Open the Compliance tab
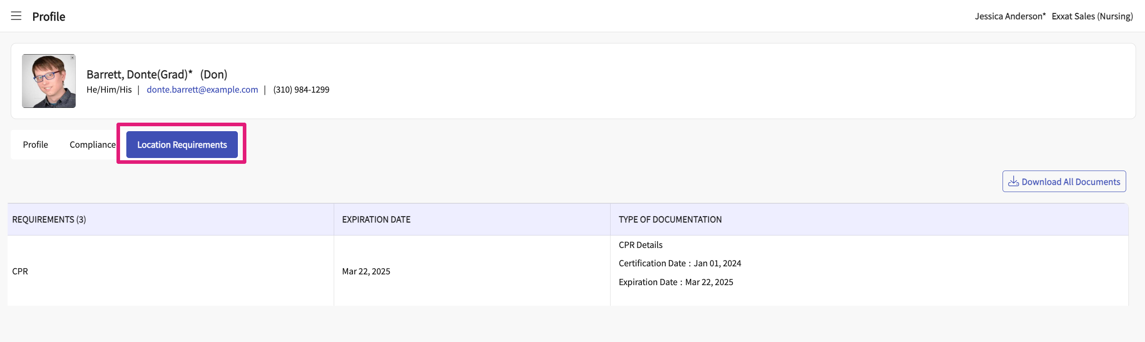The width and height of the screenshot is (1145, 342). coord(92,145)
